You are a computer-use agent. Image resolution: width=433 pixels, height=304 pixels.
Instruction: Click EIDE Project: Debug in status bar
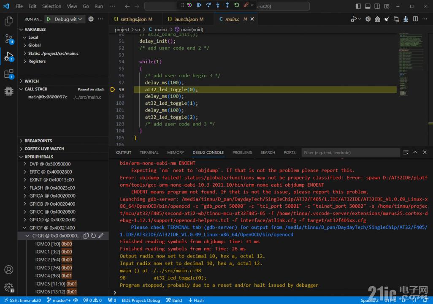coord(141,300)
